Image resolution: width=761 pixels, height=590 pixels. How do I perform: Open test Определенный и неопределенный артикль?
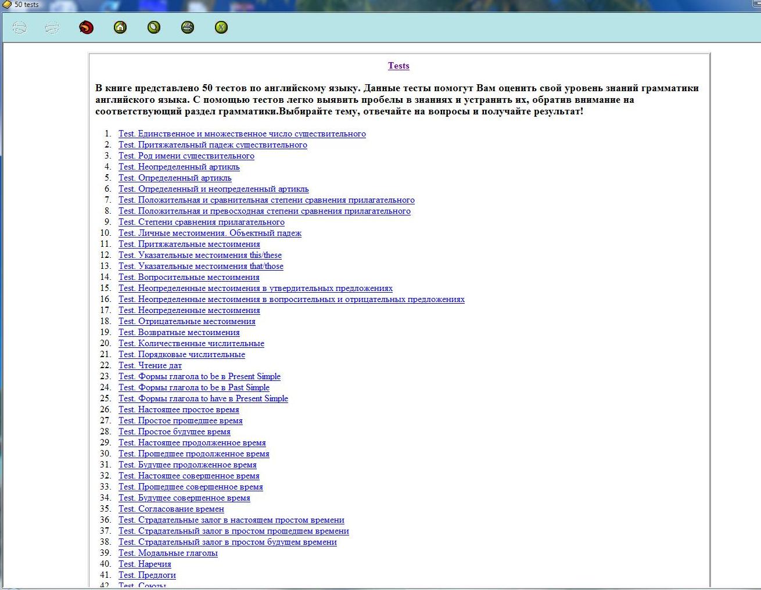point(214,189)
